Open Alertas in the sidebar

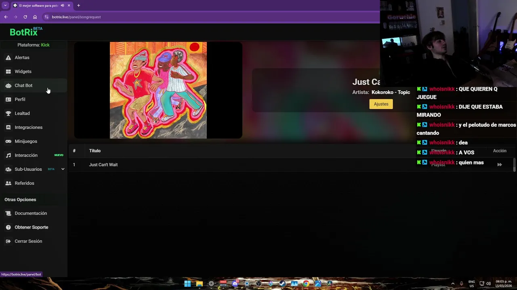click(x=34, y=58)
